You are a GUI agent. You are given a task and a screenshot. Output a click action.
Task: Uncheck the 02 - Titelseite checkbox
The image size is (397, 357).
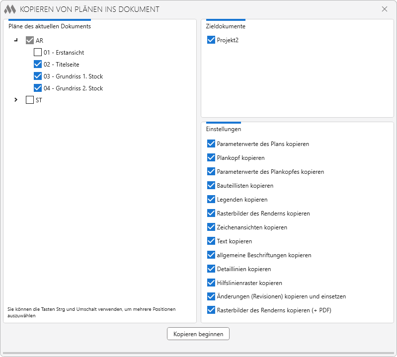pyautogui.click(x=38, y=64)
